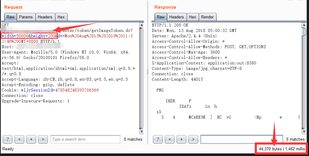Open the Response Headers tab

pyautogui.click(x=176, y=17)
